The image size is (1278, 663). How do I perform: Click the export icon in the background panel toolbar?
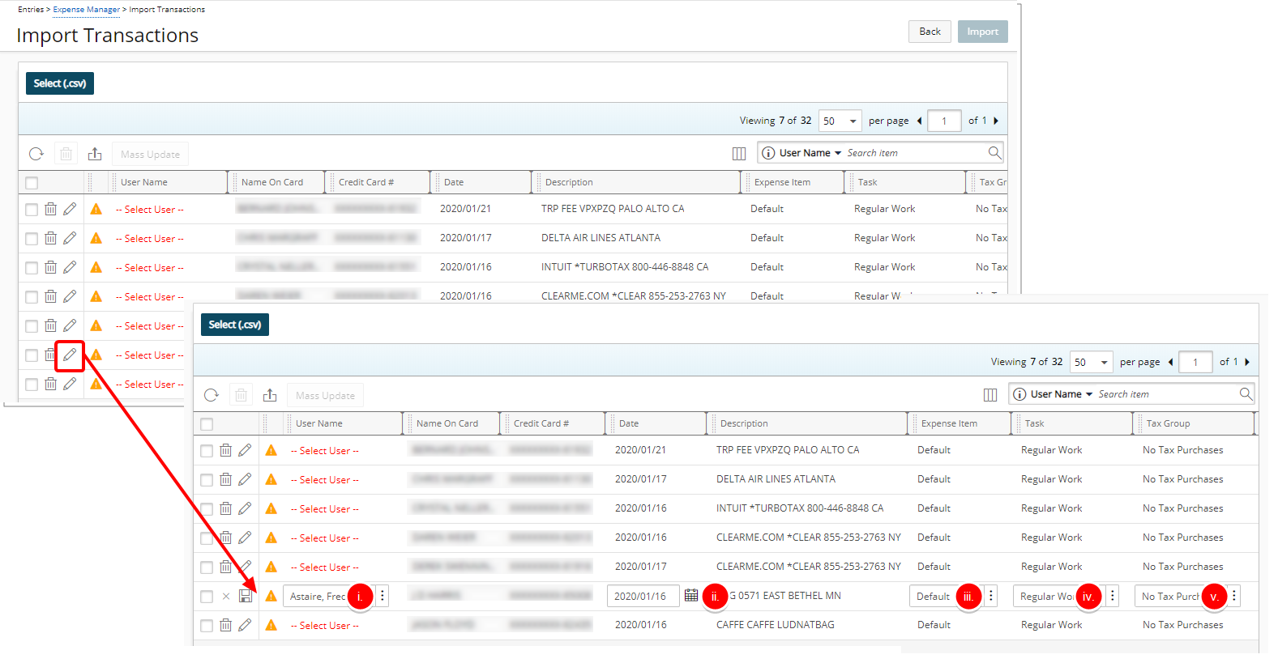click(95, 154)
